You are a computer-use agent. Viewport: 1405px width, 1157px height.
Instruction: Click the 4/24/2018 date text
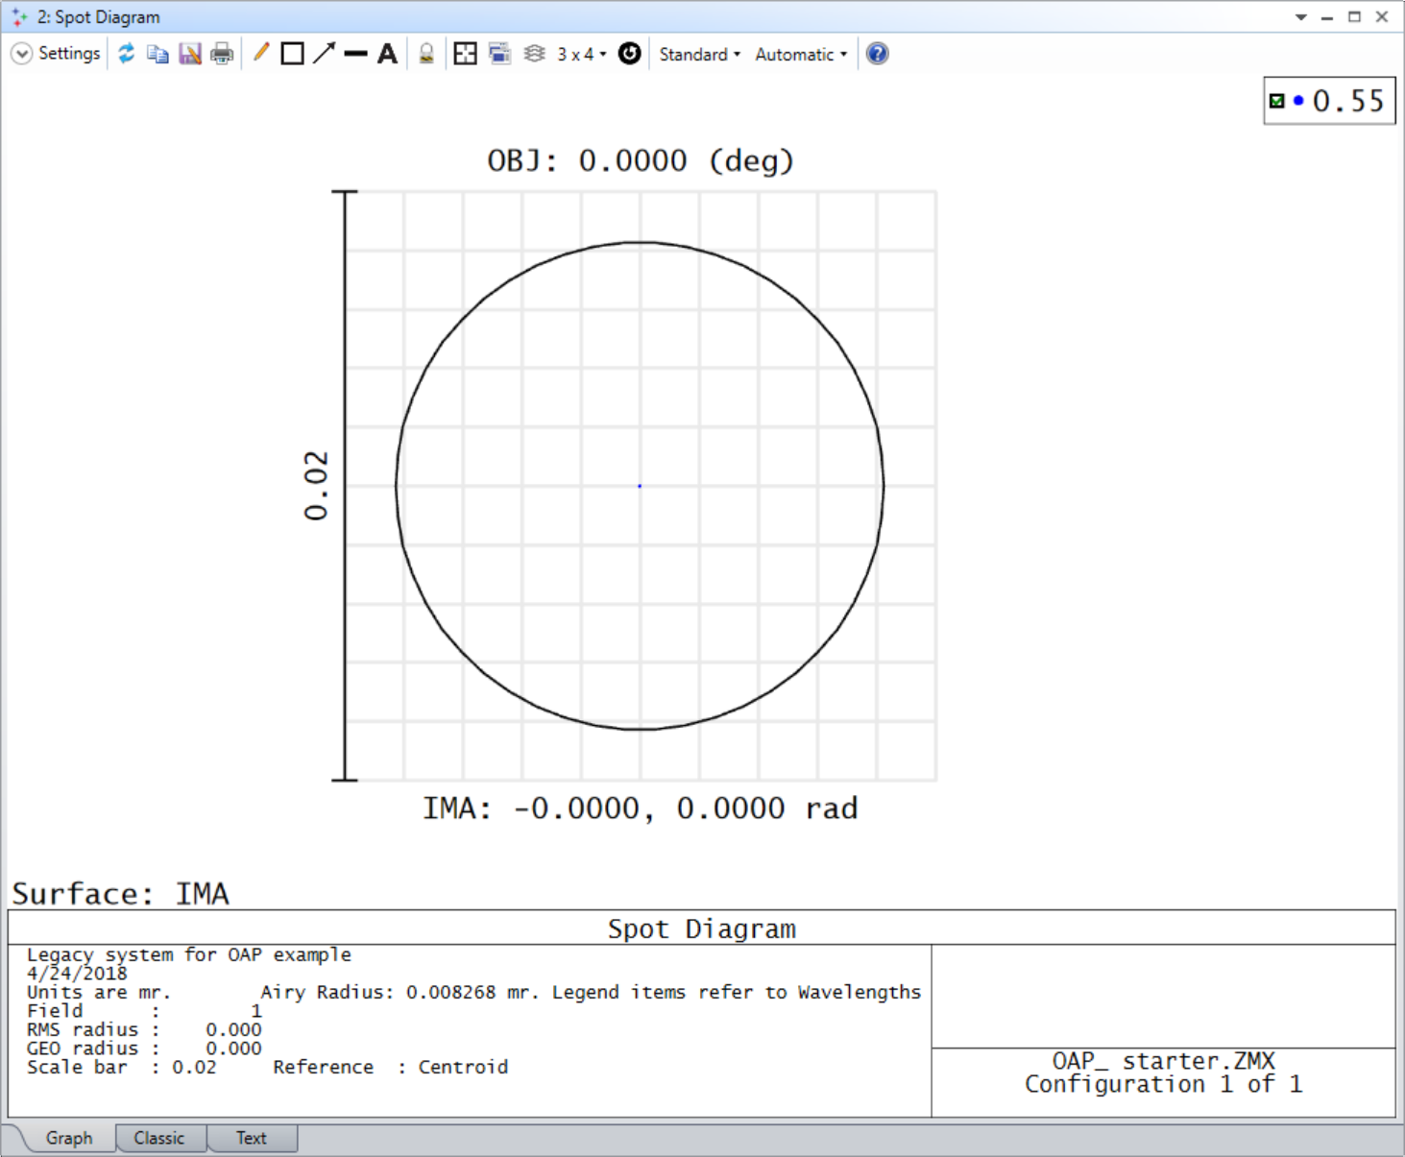pyautogui.click(x=77, y=973)
